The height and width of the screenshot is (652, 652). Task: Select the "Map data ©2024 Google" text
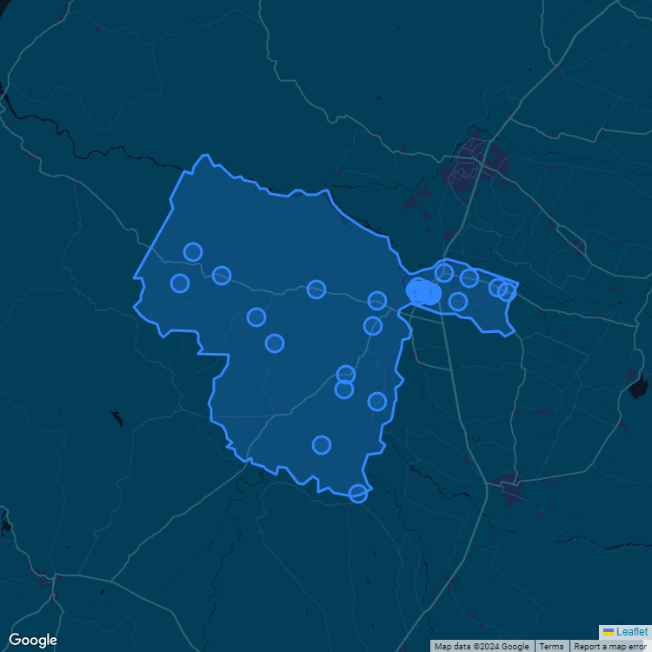point(482,647)
